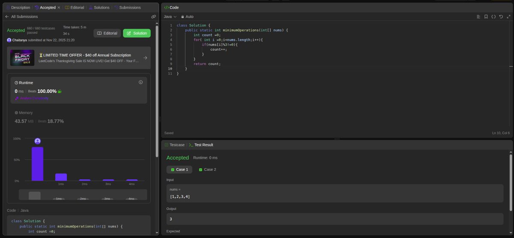Viewport: 514px width, 238px height.
Task: Click line number 10 in the gutter
Action: [x=170, y=69]
